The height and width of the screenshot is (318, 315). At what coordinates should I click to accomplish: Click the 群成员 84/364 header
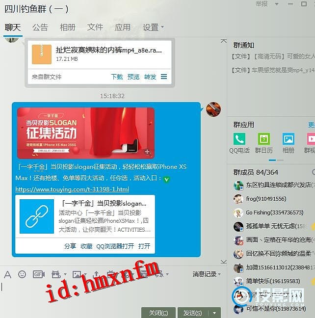coord(256,172)
